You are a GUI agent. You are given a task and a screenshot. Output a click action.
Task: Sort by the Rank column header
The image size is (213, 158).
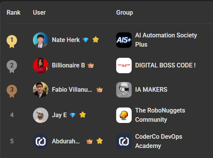(14, 13)
